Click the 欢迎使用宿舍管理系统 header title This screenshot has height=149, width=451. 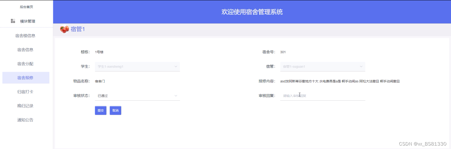pos(252,12)
